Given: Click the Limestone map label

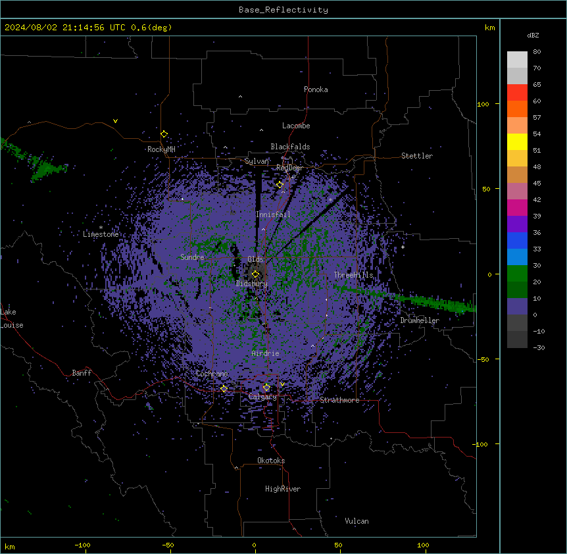Looking at the screenshot, I should point(101,234).
